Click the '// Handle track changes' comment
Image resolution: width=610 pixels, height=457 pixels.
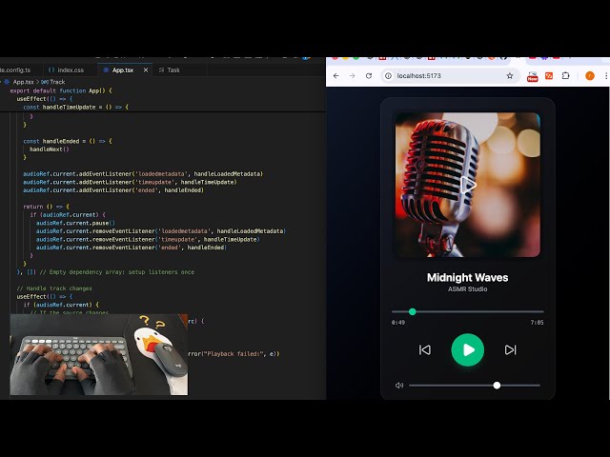click(x=54, y=288)
